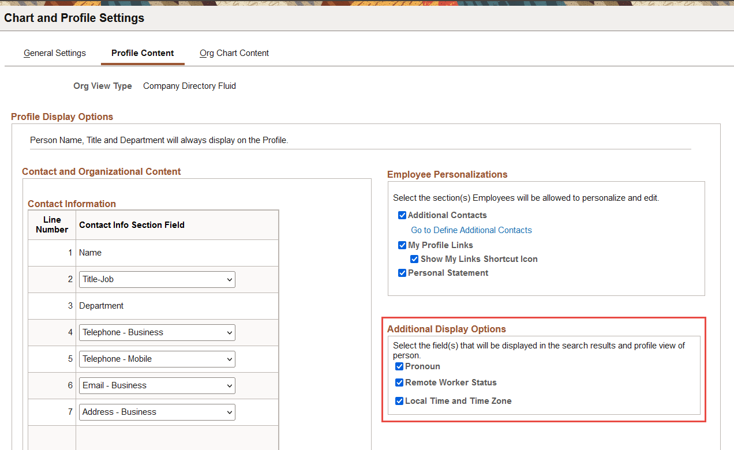Image resolution: width=734 pixels, height=450 pixels.
Task: Click the Name row on line 1
Action: [x=91, y=253]
